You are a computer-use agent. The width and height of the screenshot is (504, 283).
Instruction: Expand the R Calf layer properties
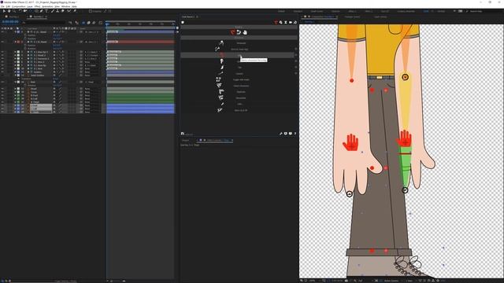pos(15,99)
